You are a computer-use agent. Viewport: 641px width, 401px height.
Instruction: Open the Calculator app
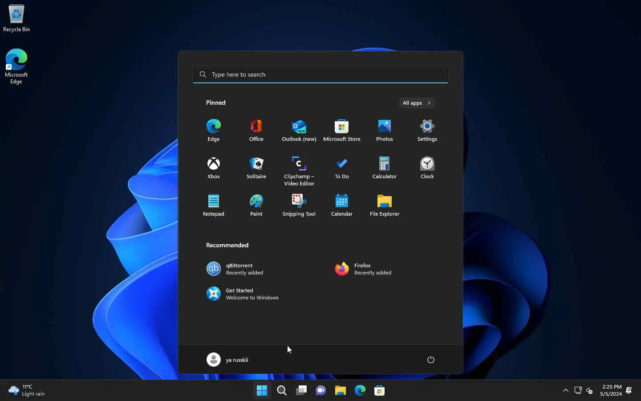385,168
